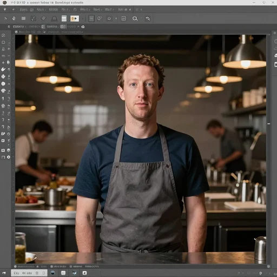This screenshot has height=277, width=277.
Task: Click the pencil-edit tool in left toolbox
Action: pos(3,134)
